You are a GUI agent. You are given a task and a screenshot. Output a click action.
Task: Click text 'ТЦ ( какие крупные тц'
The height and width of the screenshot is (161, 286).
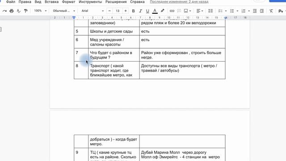coord(111,152)
